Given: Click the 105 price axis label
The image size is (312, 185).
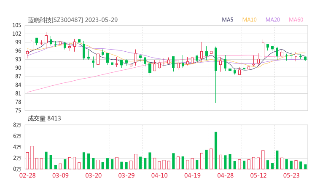Looking at the screenshot, I should [16, 25].
